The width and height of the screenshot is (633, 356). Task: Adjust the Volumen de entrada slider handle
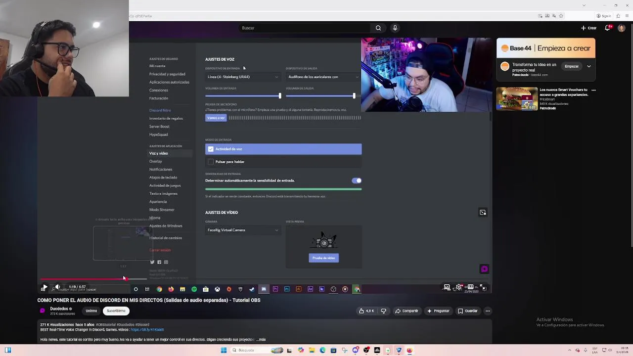tap(280, 96)
